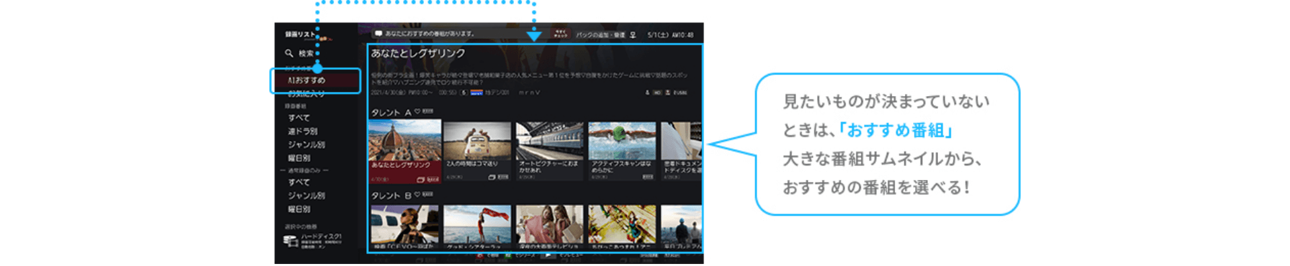Click the heart icon beside タレント B
This screenshot has width=1290, height=266.
[x=417, y=195]
